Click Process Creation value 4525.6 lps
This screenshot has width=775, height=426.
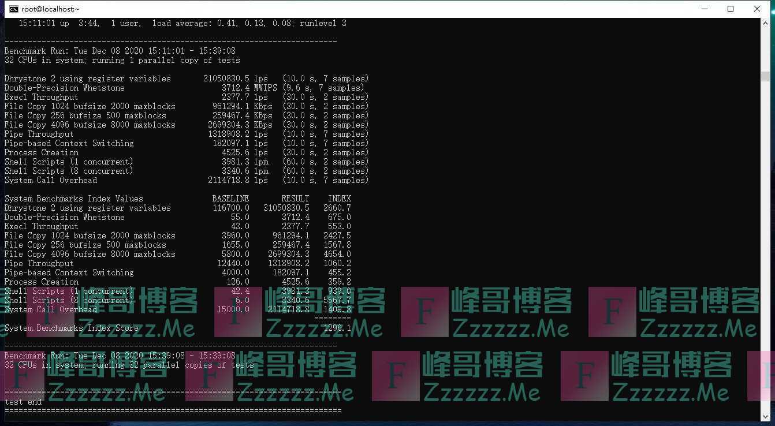click(x=245, y=153)
